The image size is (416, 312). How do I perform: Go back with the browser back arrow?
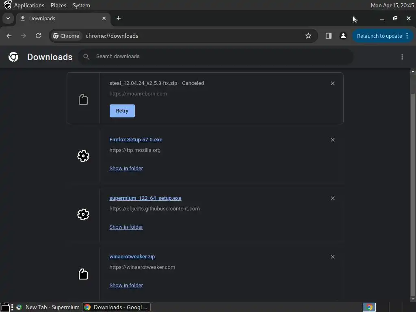click(9, 36)
